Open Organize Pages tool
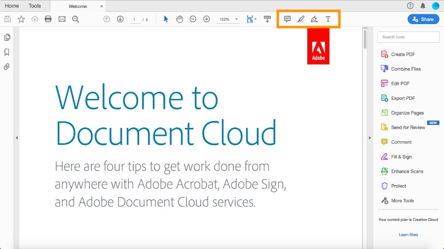 click(x=402, y=113)
